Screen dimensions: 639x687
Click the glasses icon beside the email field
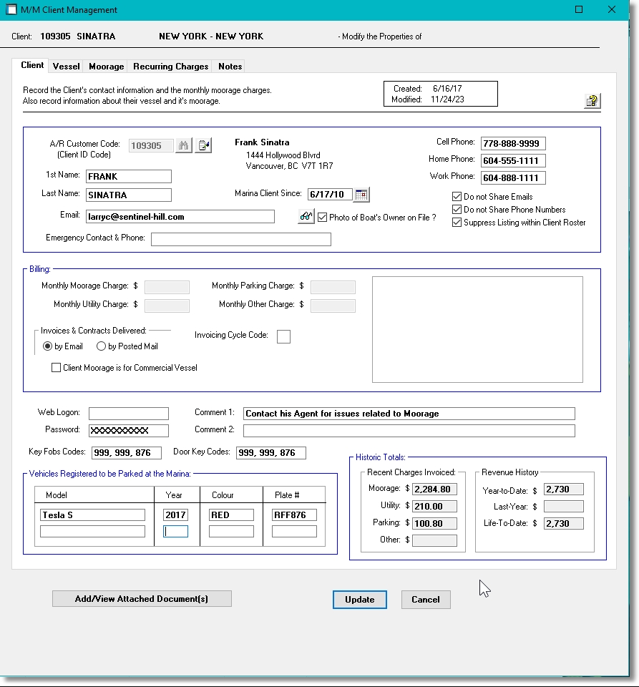pos(306,216)
